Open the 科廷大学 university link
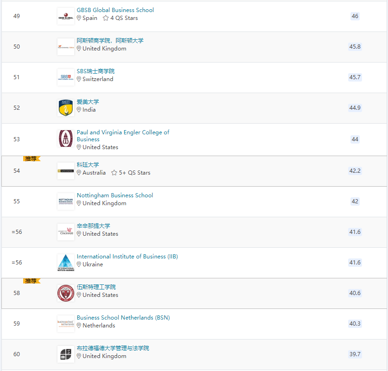 (88, 164)
